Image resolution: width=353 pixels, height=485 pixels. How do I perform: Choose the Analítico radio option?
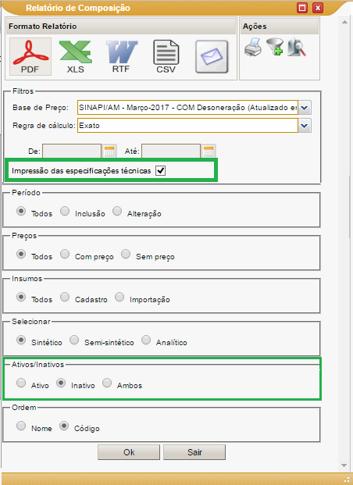[146, 340]
